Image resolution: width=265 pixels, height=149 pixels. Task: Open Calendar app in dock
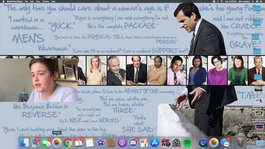tap(79, 143)
